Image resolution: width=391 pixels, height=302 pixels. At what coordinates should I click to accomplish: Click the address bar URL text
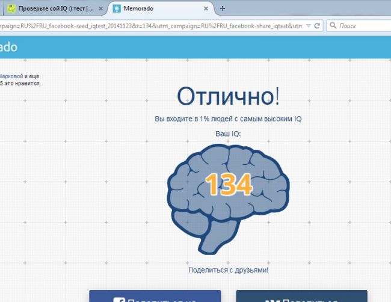pos(150,26)
